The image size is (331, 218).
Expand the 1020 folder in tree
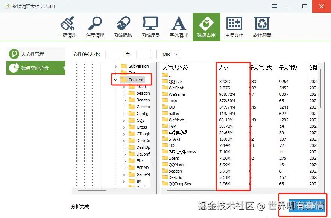click(x=123, y=87)
